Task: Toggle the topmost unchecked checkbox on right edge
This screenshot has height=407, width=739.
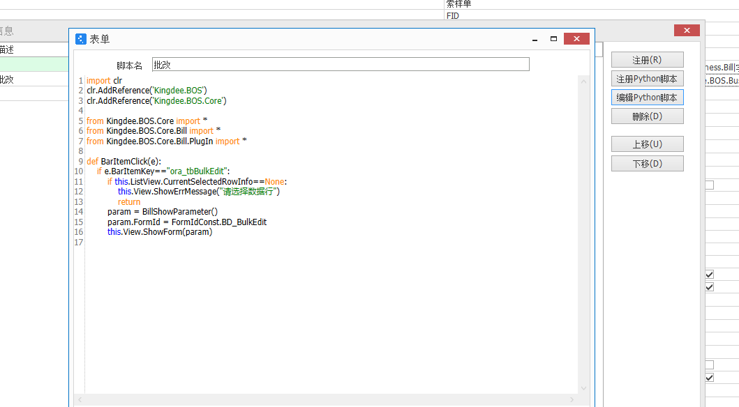Action: point(709,185)
